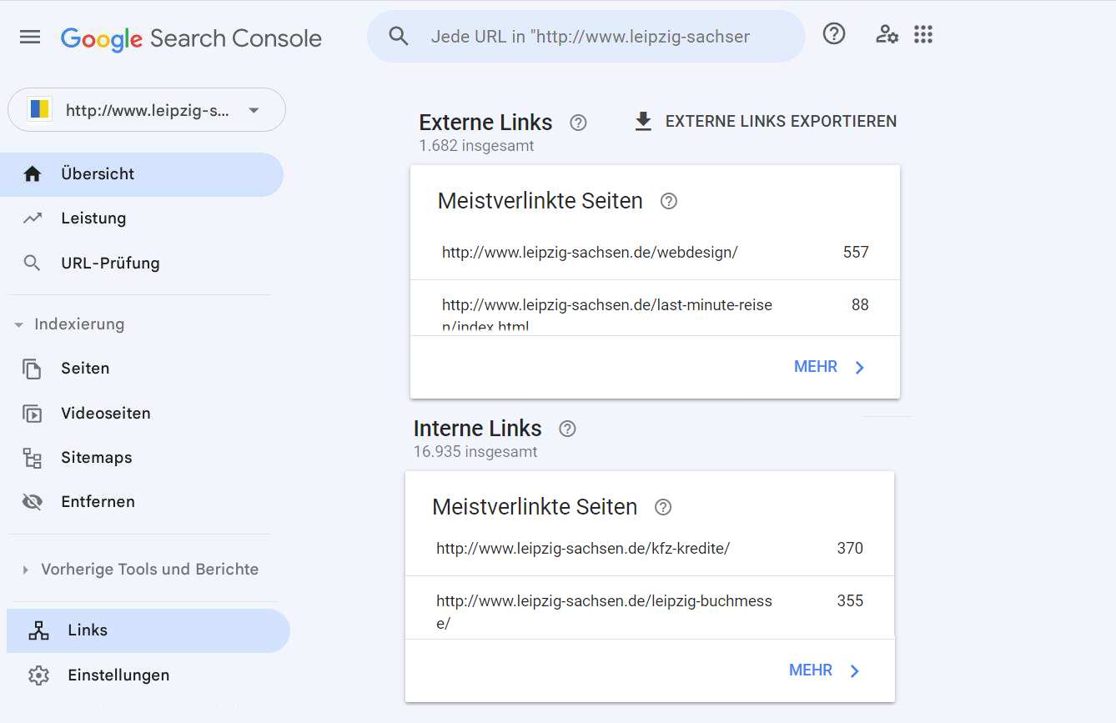The height and width of the screenshot is (723, 1116).
Task: Click the Leistung trend icon
Action: (x=33, y=218)
